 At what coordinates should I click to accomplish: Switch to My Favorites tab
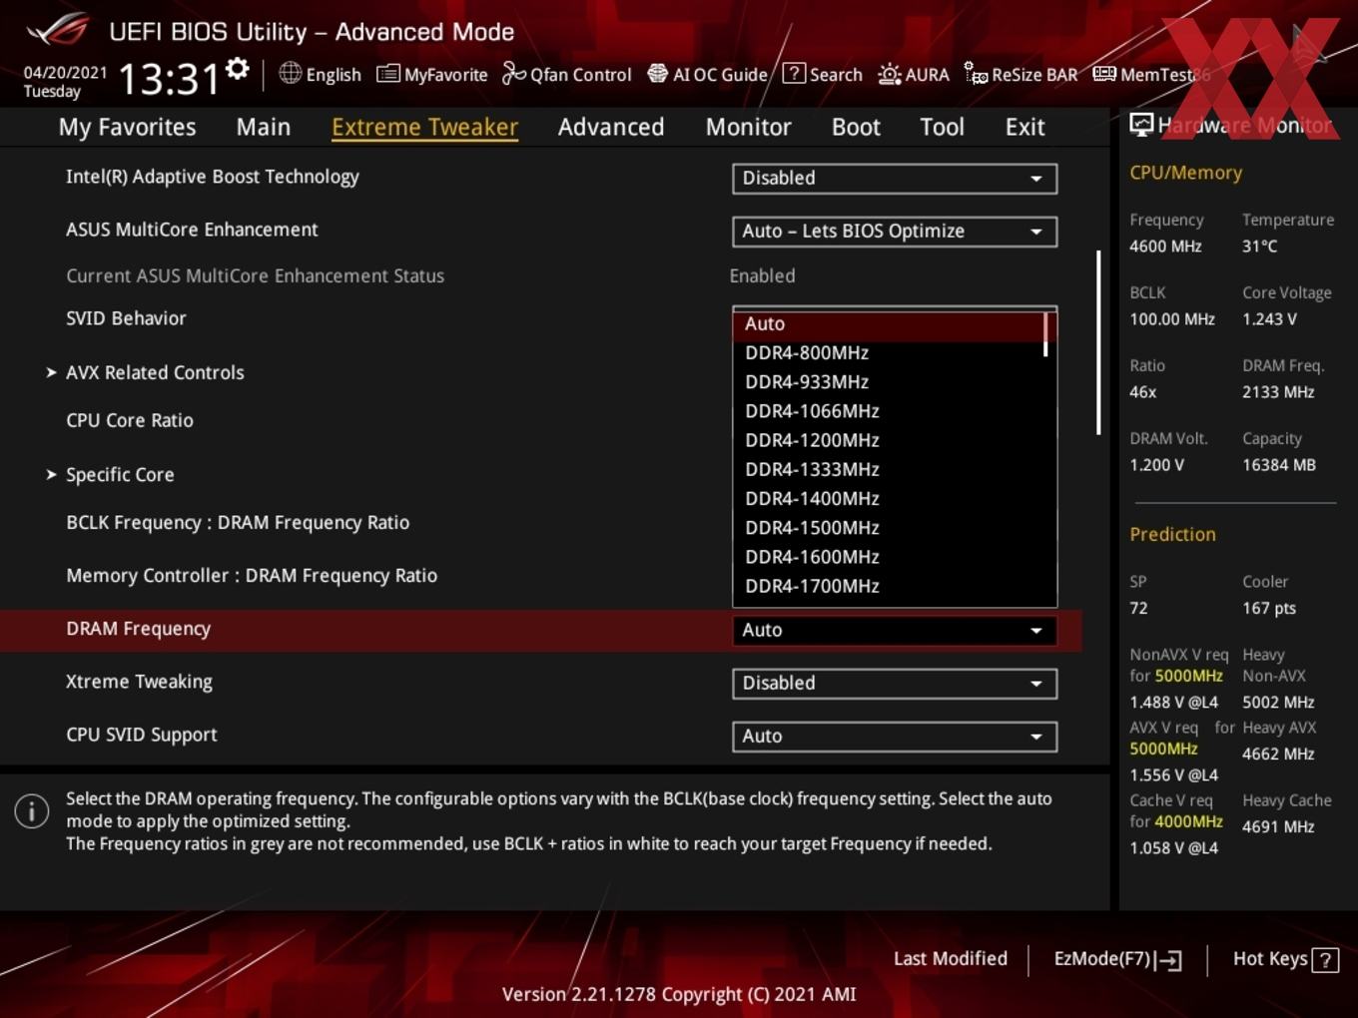(127, 128)
